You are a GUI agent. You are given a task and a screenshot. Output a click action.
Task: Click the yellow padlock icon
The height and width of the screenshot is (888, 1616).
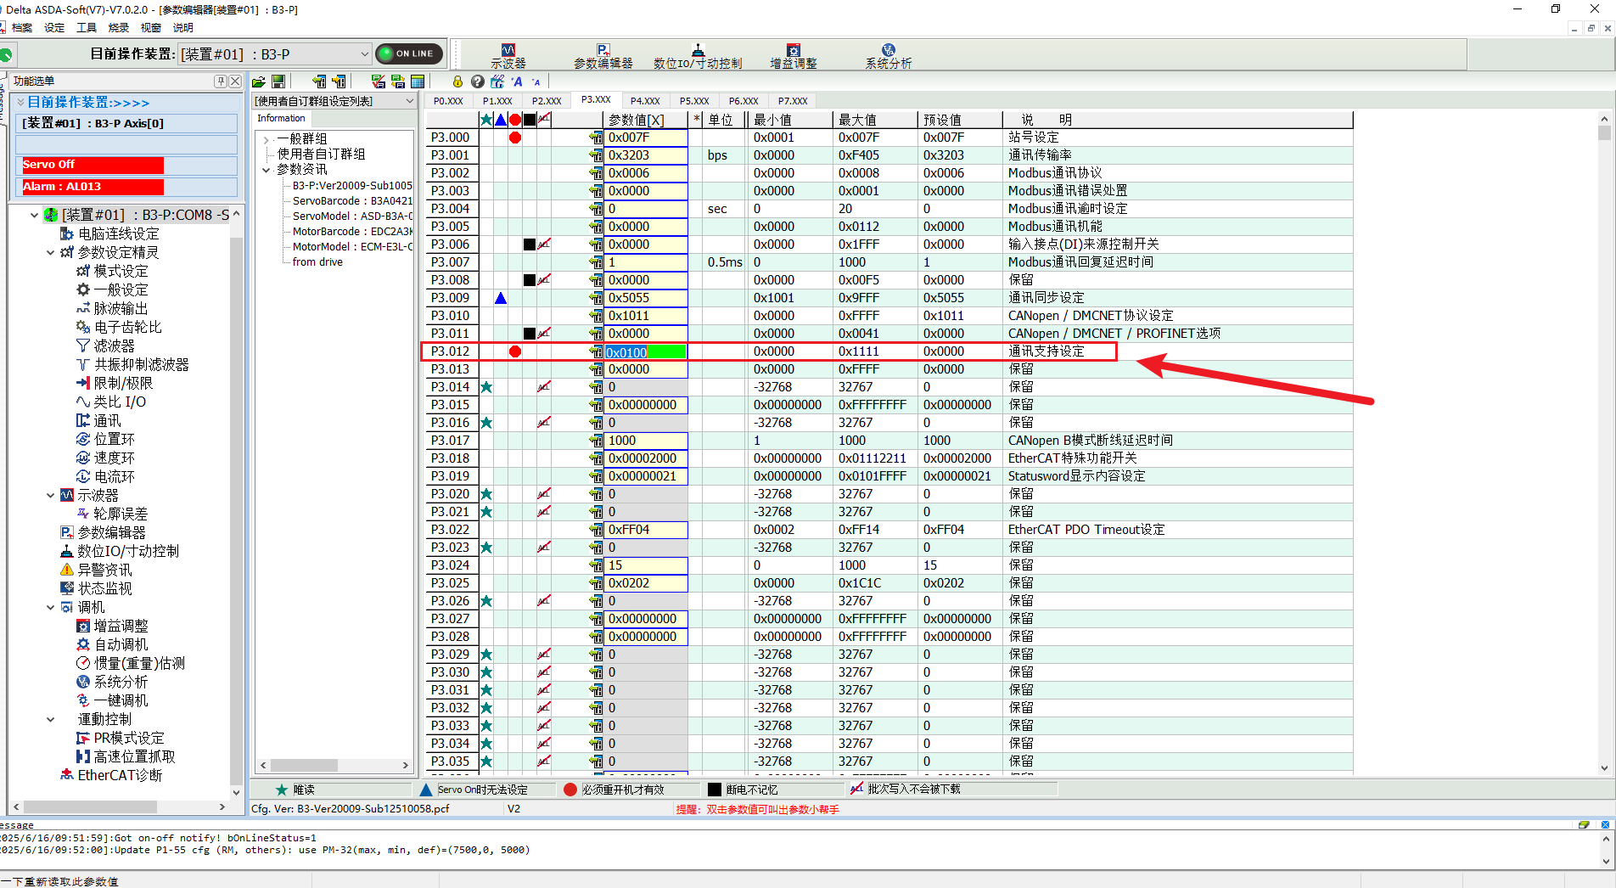(x=457, y=81)
